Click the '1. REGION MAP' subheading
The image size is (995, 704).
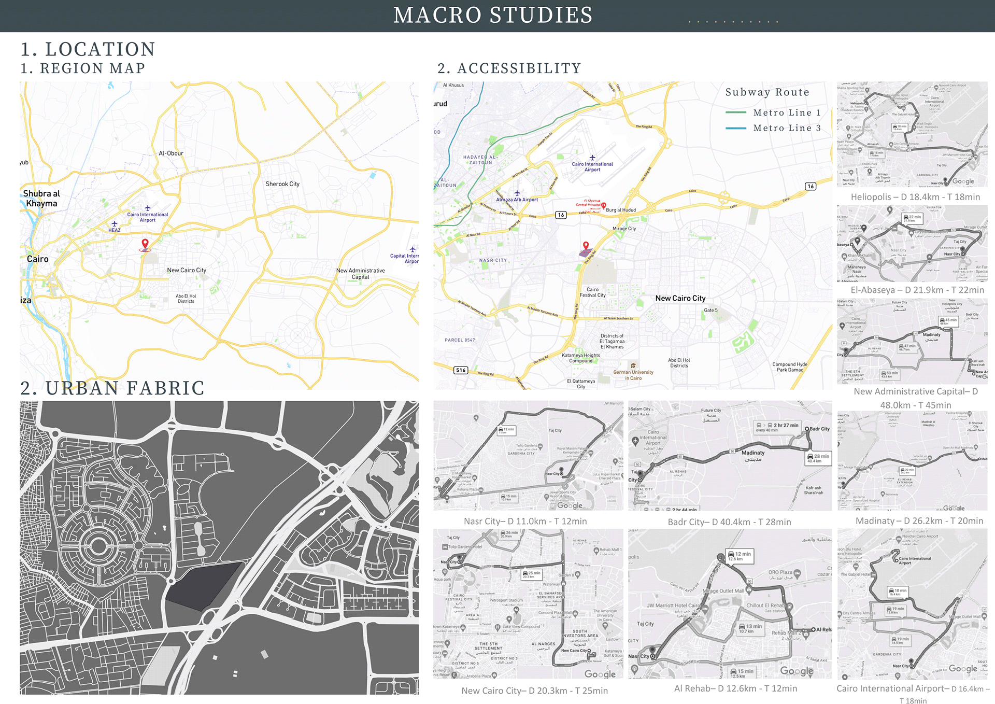[x=83, y=68]
